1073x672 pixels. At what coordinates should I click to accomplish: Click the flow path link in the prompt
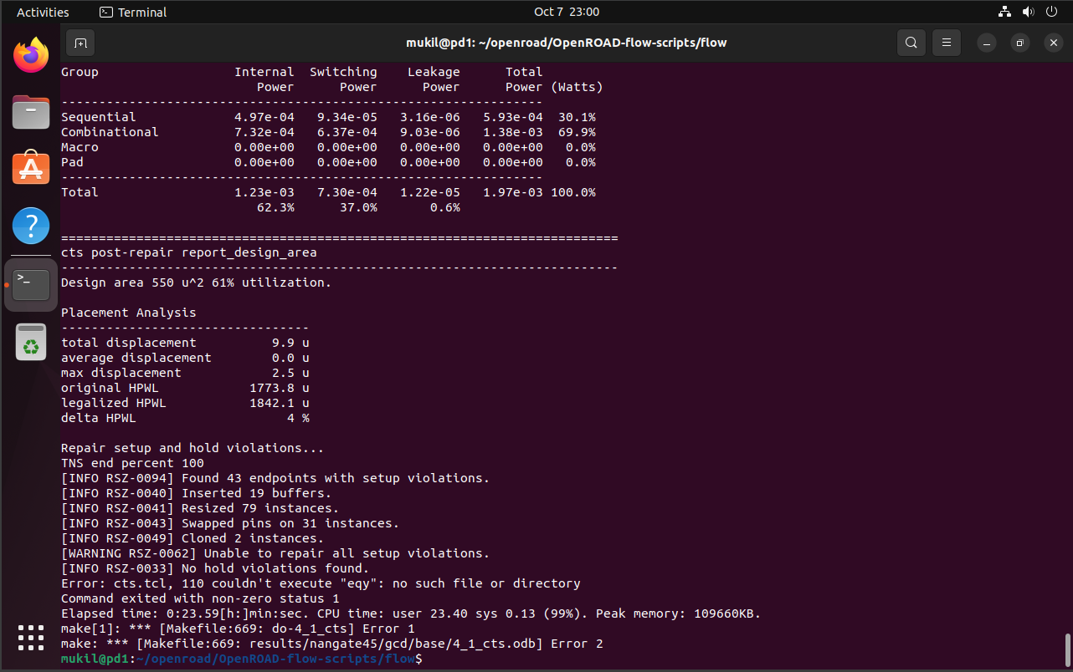(x=276, y=659)
